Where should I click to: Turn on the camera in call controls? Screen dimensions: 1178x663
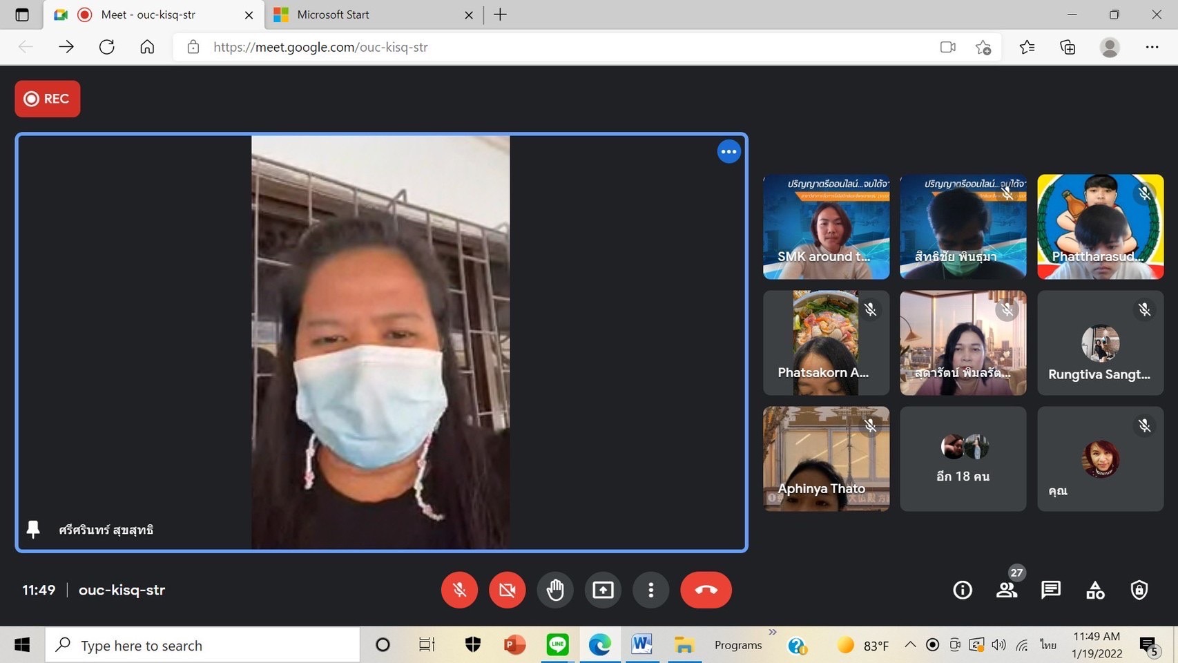pyautogui.click(x=507, y=590)
